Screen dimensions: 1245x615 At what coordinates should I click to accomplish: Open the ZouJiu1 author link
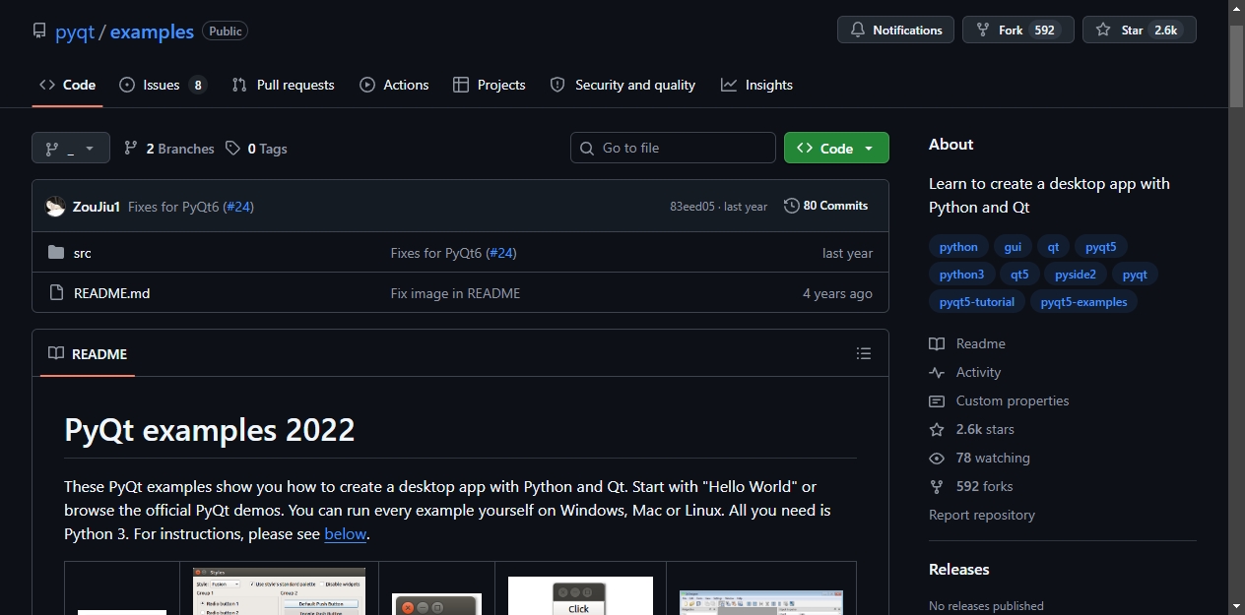coord(97,207)
